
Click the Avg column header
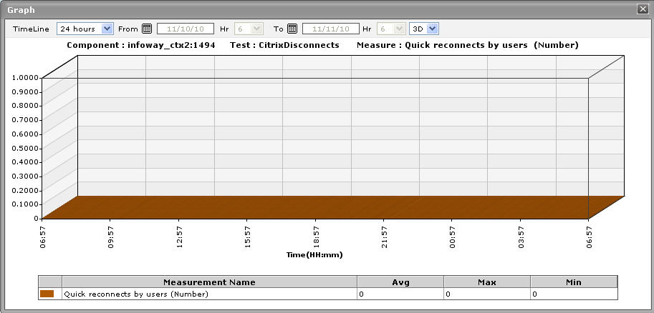(x=400, y=282)
